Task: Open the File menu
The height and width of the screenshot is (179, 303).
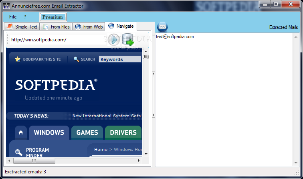Action: [13, 17]
